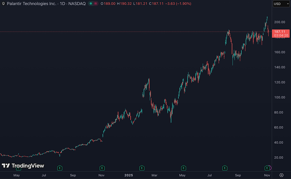The width and height of the screenshot is (291, 179).
Task: Open earnings marker above the 2024 Nov label
Action: point(102,168)
